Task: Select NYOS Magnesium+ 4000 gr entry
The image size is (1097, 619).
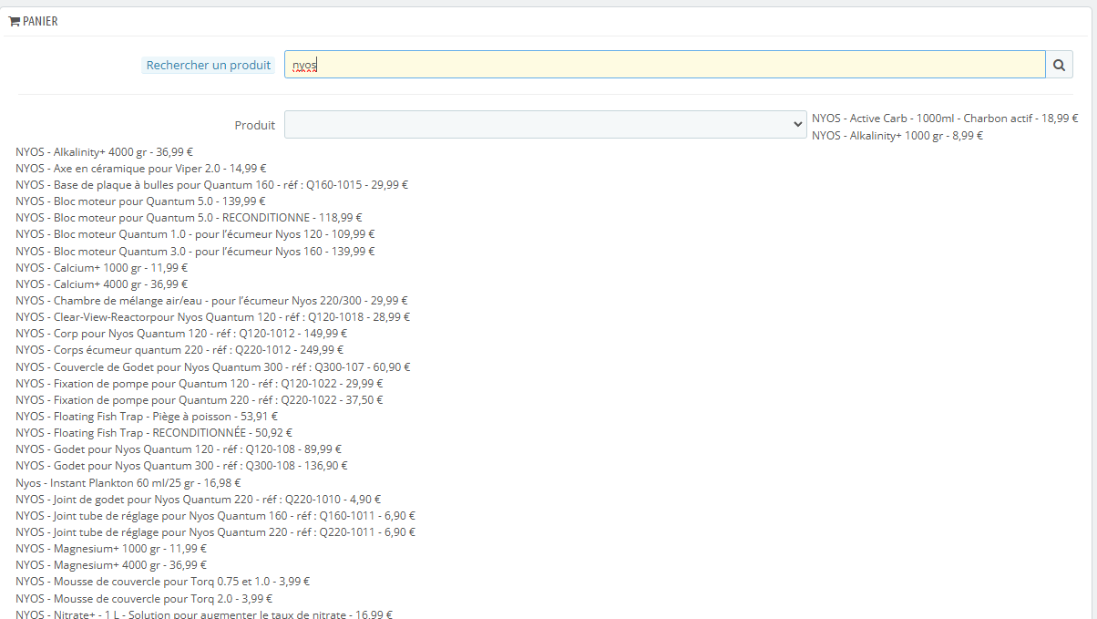Action: click(111, 565)
